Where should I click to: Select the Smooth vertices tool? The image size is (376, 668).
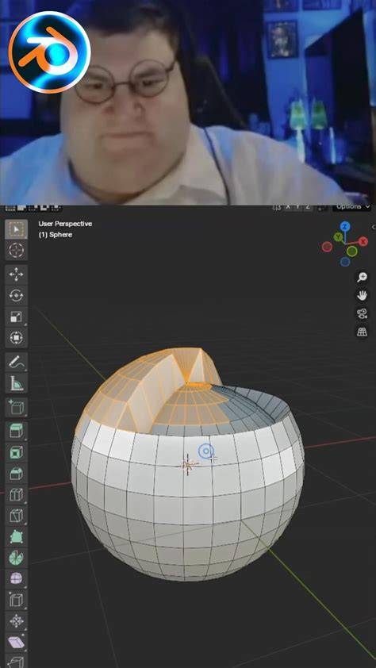click(16, 579)
